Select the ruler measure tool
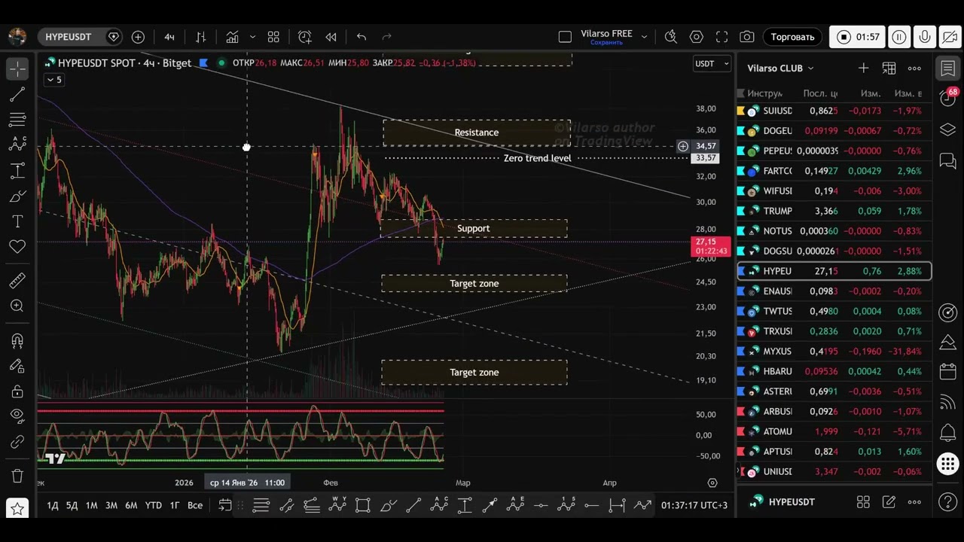This screenshot has width=964, height=542. (x=17, y=281)
